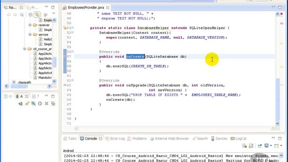Open the LogCat tab
288x162 pixels.
pyautogui.click(x=238, y=139)
